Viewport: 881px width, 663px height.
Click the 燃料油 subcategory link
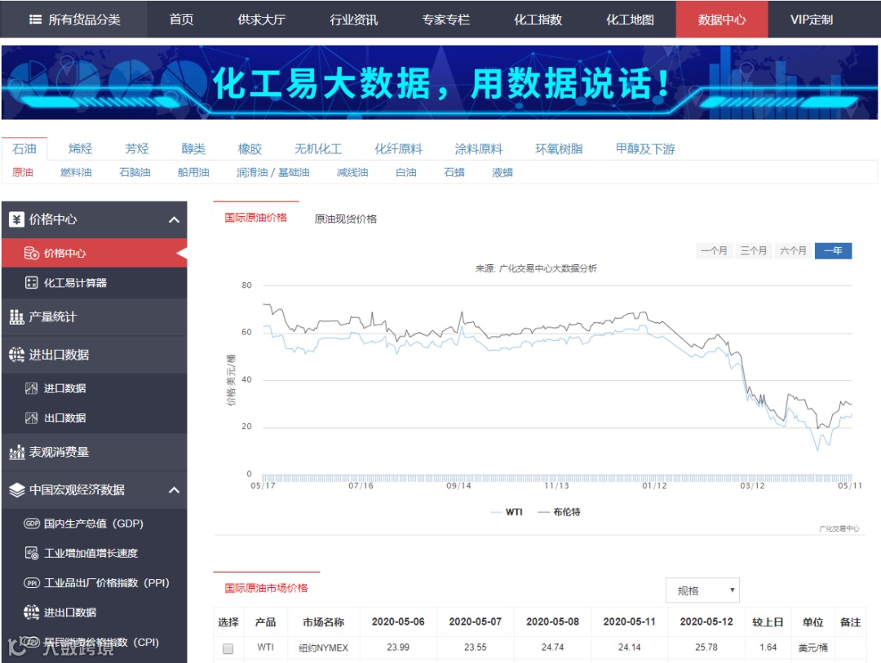[77, 172]
